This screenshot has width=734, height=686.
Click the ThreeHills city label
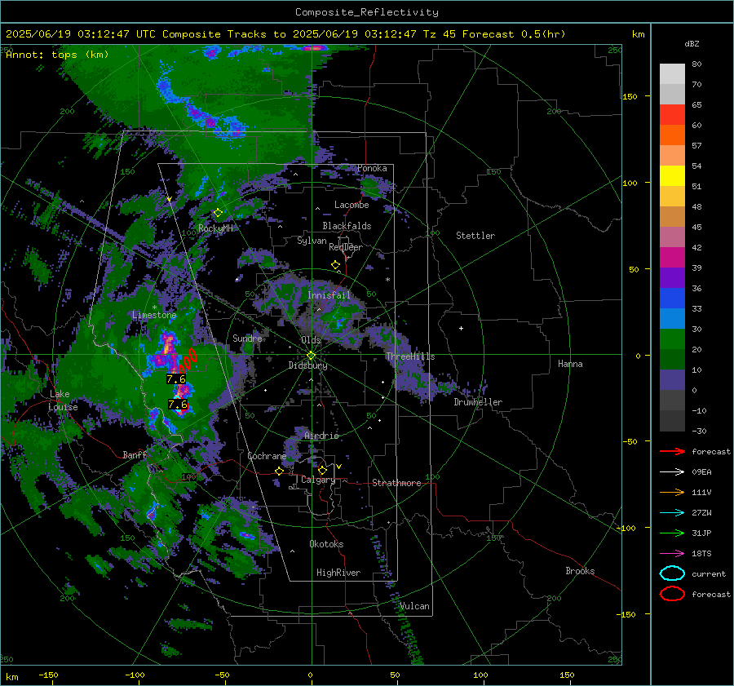[410, 356]
